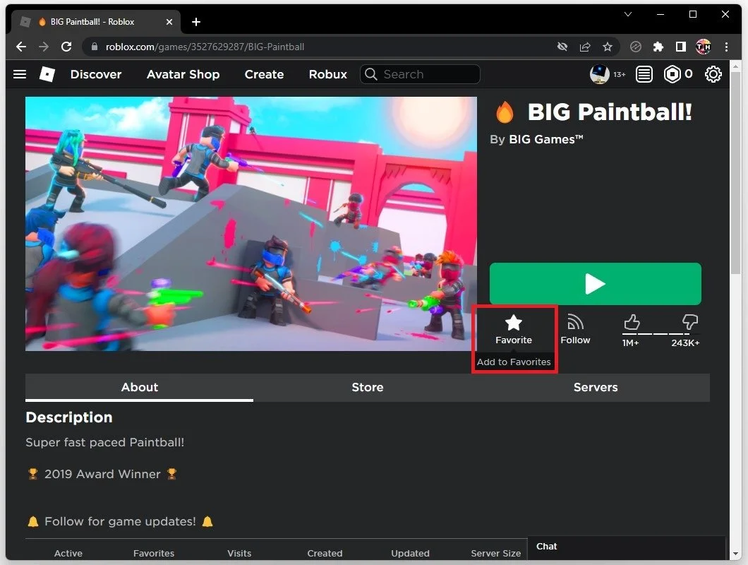Switch to the Store tab
Viewport: 748px width, 565px height.
point(368,387)
